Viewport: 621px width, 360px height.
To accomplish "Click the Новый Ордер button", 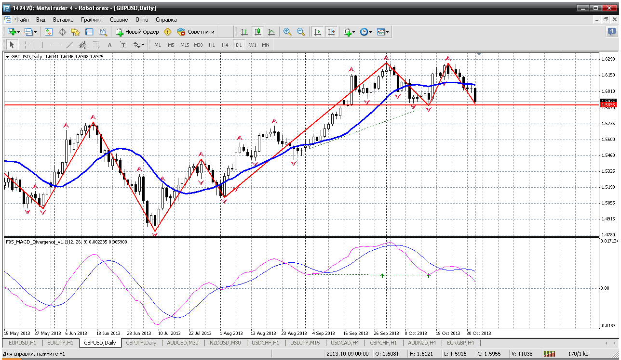I will pyautogui.click(x=137, y=32).
